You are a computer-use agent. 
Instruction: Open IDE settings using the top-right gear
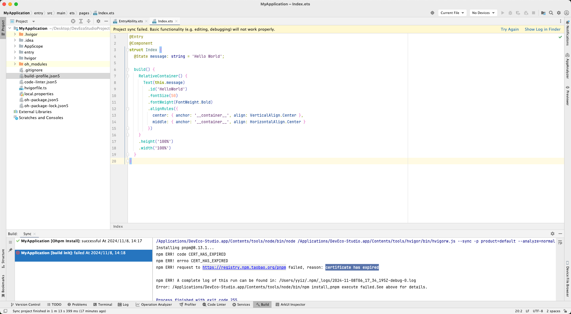(559, 13)
